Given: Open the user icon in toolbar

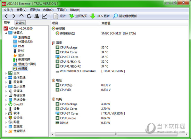Looking at the screenshot, I should 37,16.
